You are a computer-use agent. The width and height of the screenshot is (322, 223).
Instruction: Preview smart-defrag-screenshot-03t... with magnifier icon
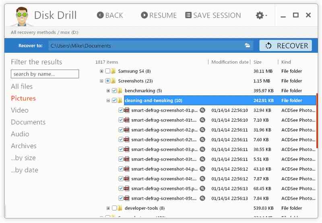202,159
